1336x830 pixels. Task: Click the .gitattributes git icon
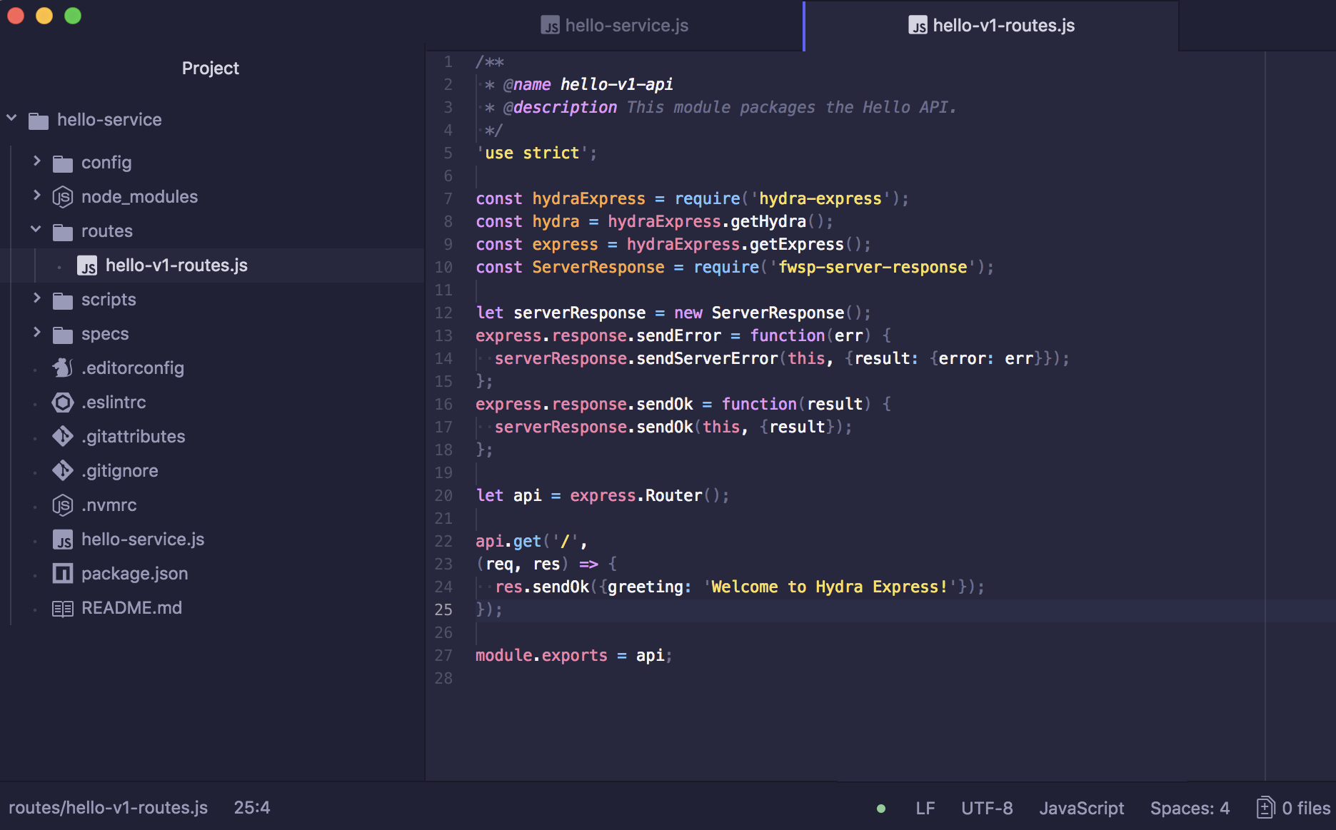point(63,437)
